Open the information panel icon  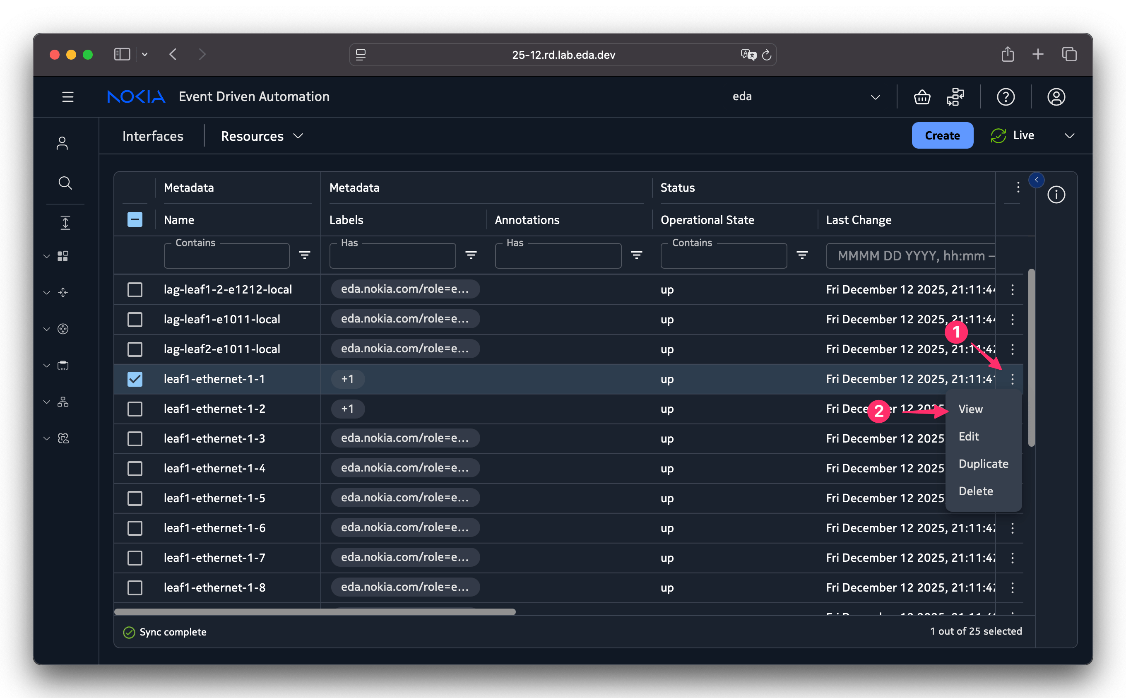pyautogui.click(x=1056, y=195)
